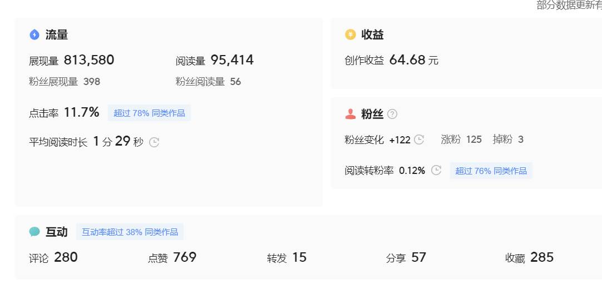
Task: Click the 互动率超过 38% 同类作品 badge
Action: (130, 232)
